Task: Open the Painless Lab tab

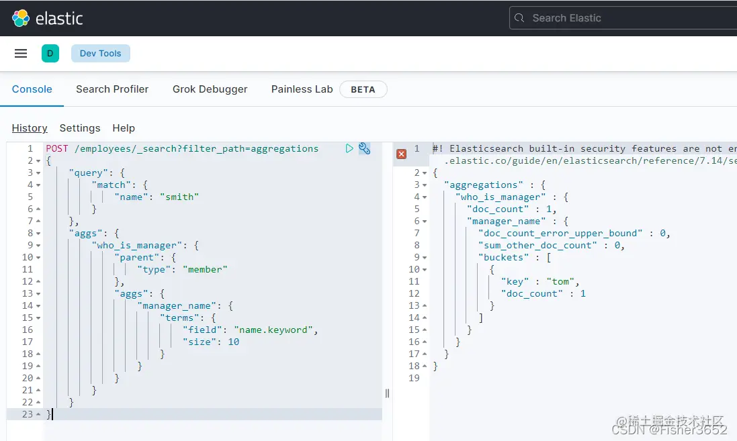Action: (x=302, y=89)
